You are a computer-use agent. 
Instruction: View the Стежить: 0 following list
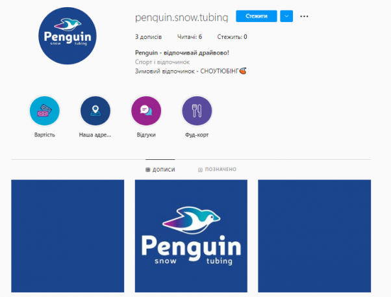(x=232, y=37)
